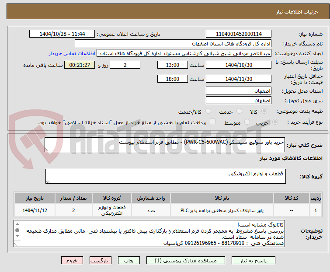Click the گروه کالا textarea قطعات و لوازم الکترونیکی
The image size is (330, 272).
click(x=165, y=176)
